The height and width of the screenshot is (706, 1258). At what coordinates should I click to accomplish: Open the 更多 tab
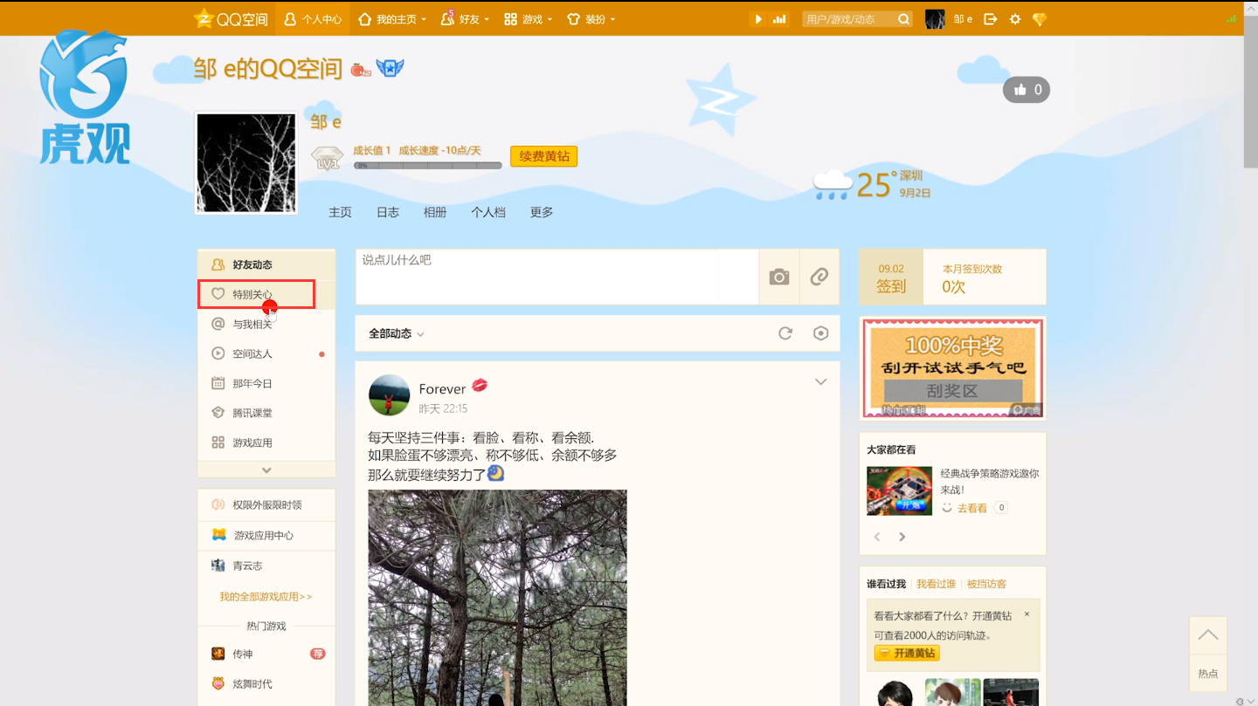tap(542, 212)
